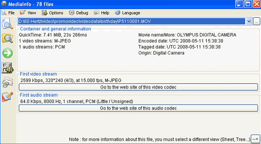Open the Debug menu
This screenshot has width=261, height=144.
78,13
